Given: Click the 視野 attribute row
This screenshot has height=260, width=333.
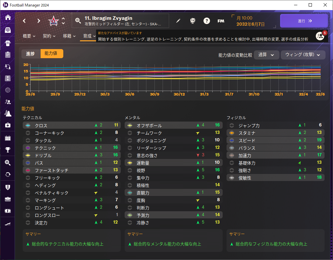Looking at the screenshot, I should click(x=174, y=170).
